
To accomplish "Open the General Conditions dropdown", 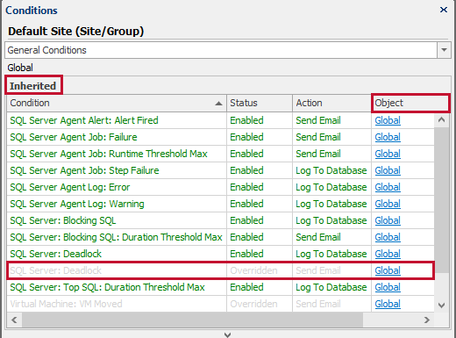I will pyautogui.click(x=444, y=50).
